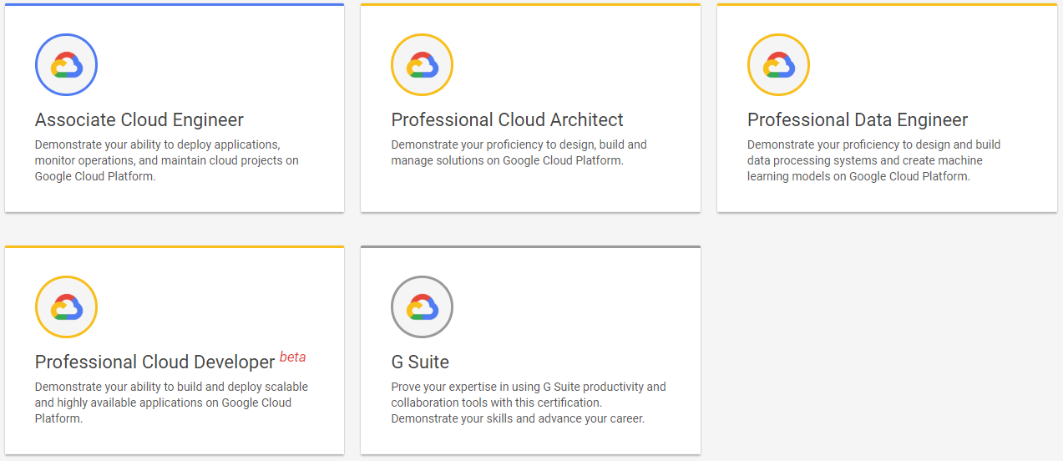Click the G Suite certification description text
This screenshot has height=461, width=1063.
pyautogui.click(x=528, y=403)
